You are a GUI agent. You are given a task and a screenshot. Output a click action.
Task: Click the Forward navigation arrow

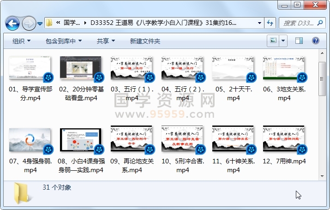point(29,23)
